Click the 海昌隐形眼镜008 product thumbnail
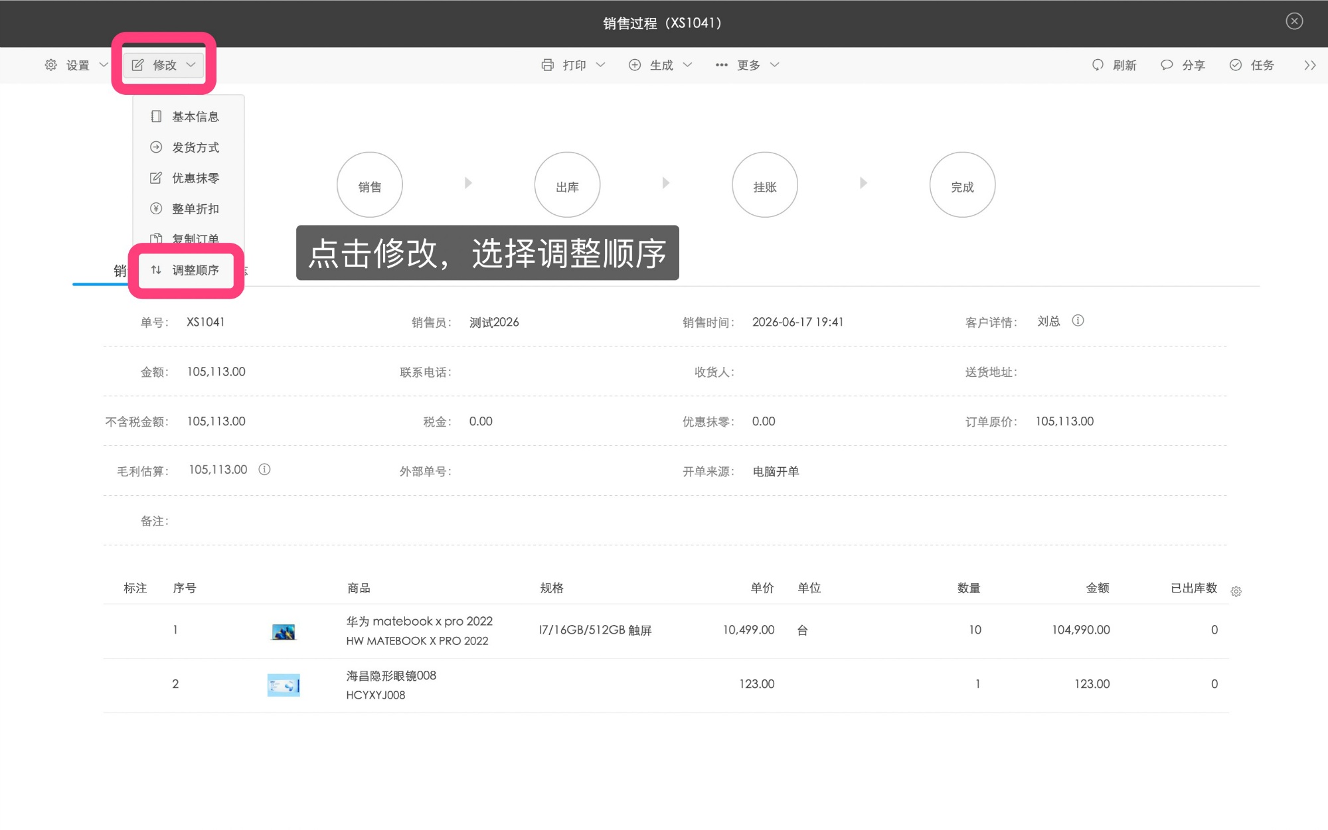The image size is (1328, 830). [284, 685]
